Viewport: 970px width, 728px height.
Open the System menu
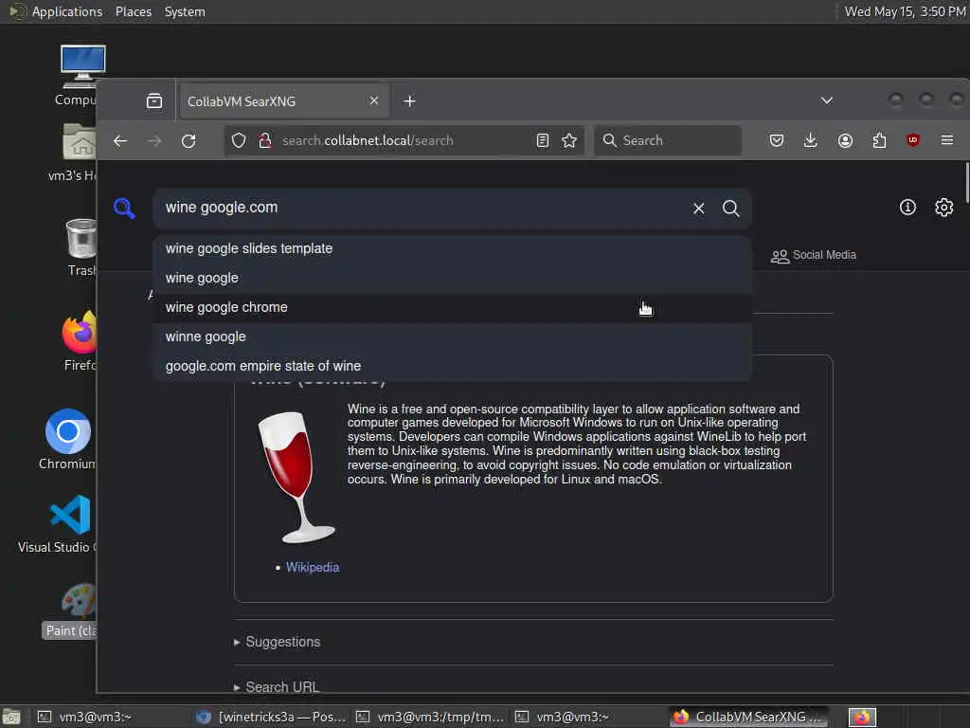coord(185,11)
